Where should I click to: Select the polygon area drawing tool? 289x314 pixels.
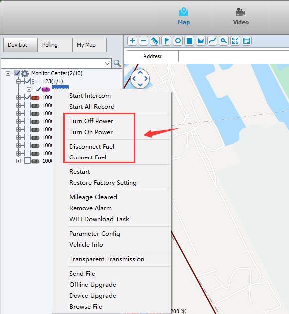pyautogui.click(x=201, y=41)
